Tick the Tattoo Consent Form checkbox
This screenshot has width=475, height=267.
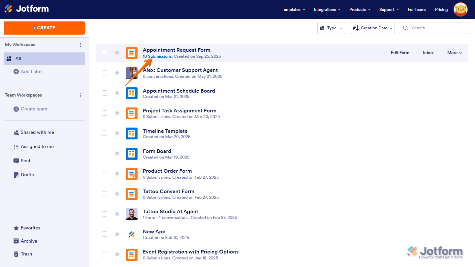[105, 194]
